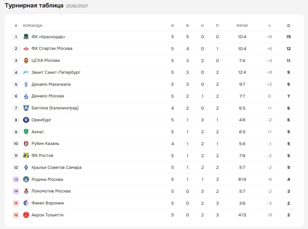Open the Локомотив Москва team link
Image resolution: width=308 pixels, height=229 pixels.
(51, 191)
